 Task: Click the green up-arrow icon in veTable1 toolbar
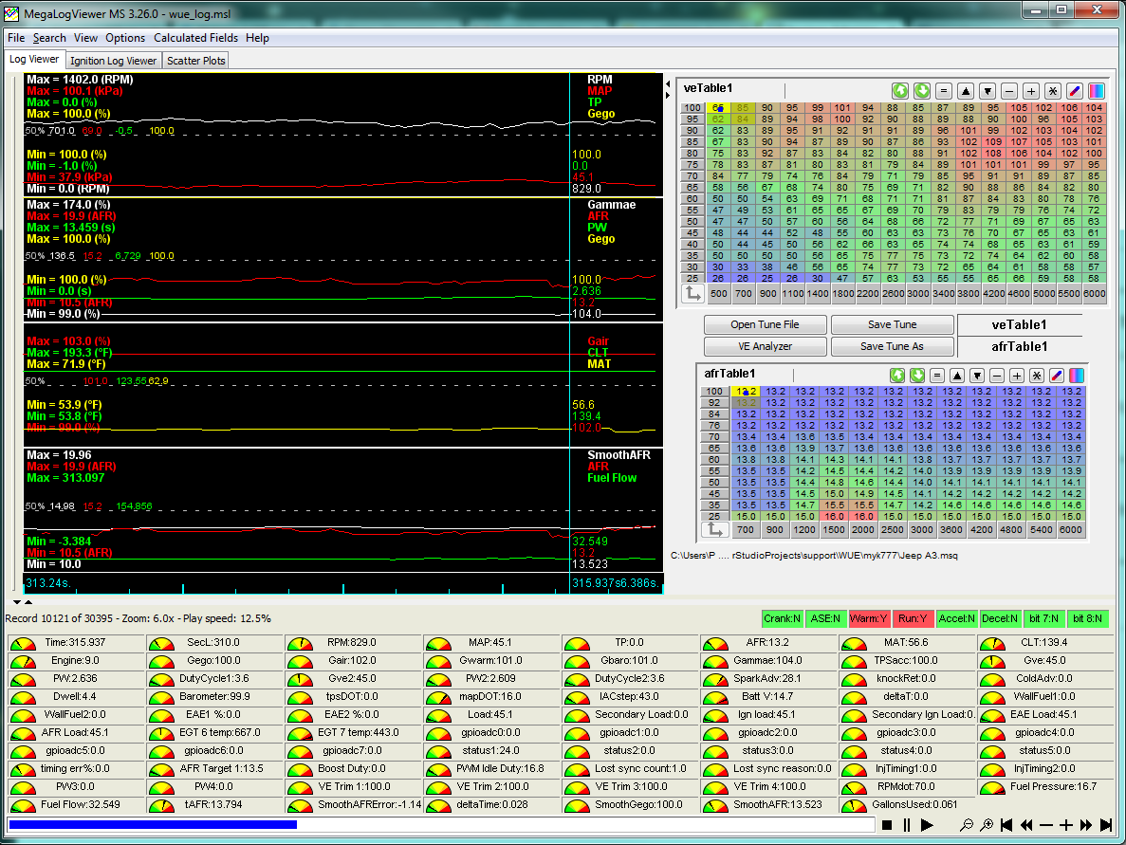tap(900, 91)
